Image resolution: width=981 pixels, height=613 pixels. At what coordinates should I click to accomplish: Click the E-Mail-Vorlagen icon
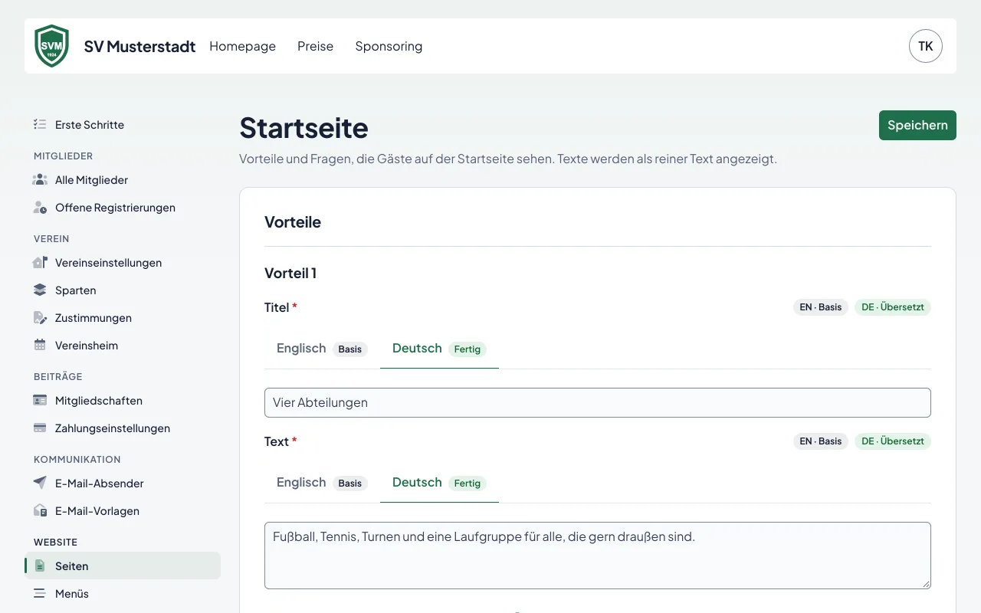coord(40,510)
